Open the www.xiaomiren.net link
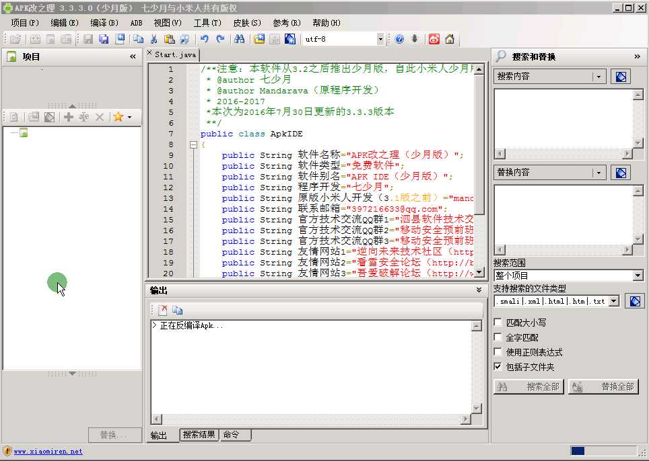 coord(48,452)
